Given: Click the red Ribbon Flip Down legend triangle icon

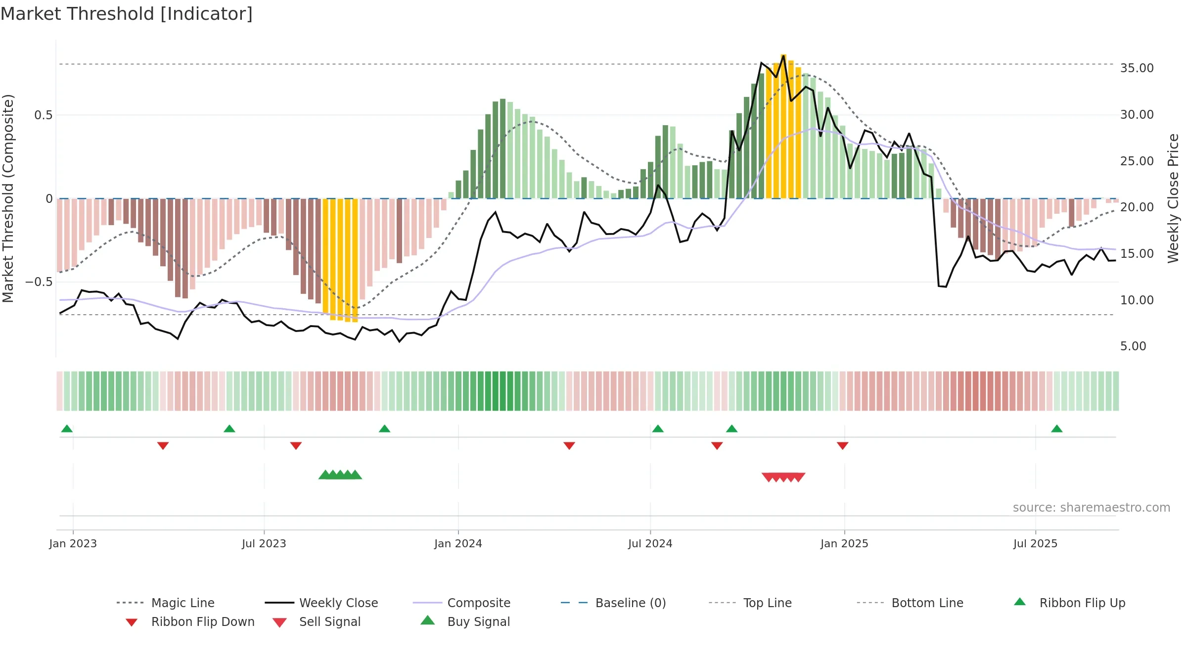Looking at the screenshot, I should pyautogui.click(x=132, y=622).
